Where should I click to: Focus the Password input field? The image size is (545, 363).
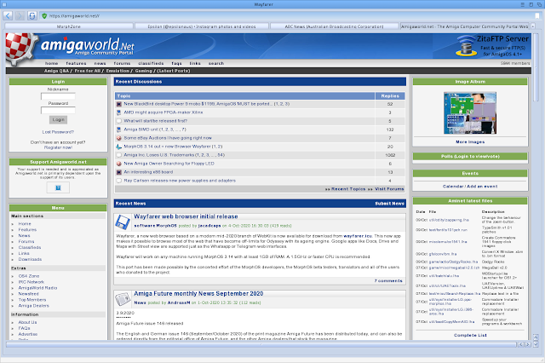58,110
